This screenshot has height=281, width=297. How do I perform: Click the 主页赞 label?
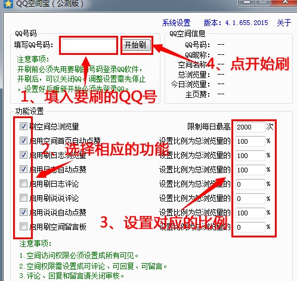197,94
